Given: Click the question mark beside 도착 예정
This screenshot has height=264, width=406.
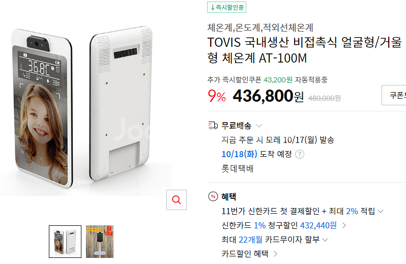Looking at the screenshot, I should point(300,154).
